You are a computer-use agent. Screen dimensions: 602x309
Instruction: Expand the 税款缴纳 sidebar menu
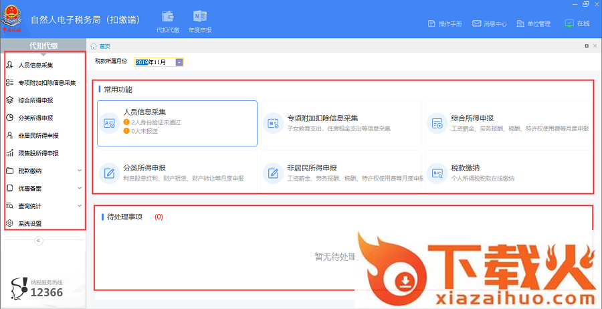click(44, 171)
